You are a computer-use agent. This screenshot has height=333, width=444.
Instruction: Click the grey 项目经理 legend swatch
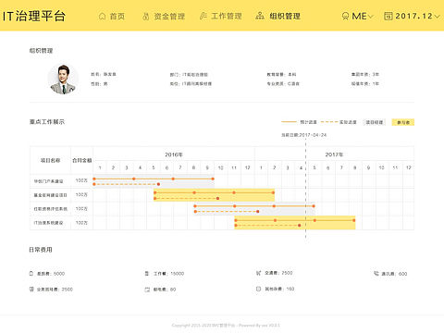point(375,122)
